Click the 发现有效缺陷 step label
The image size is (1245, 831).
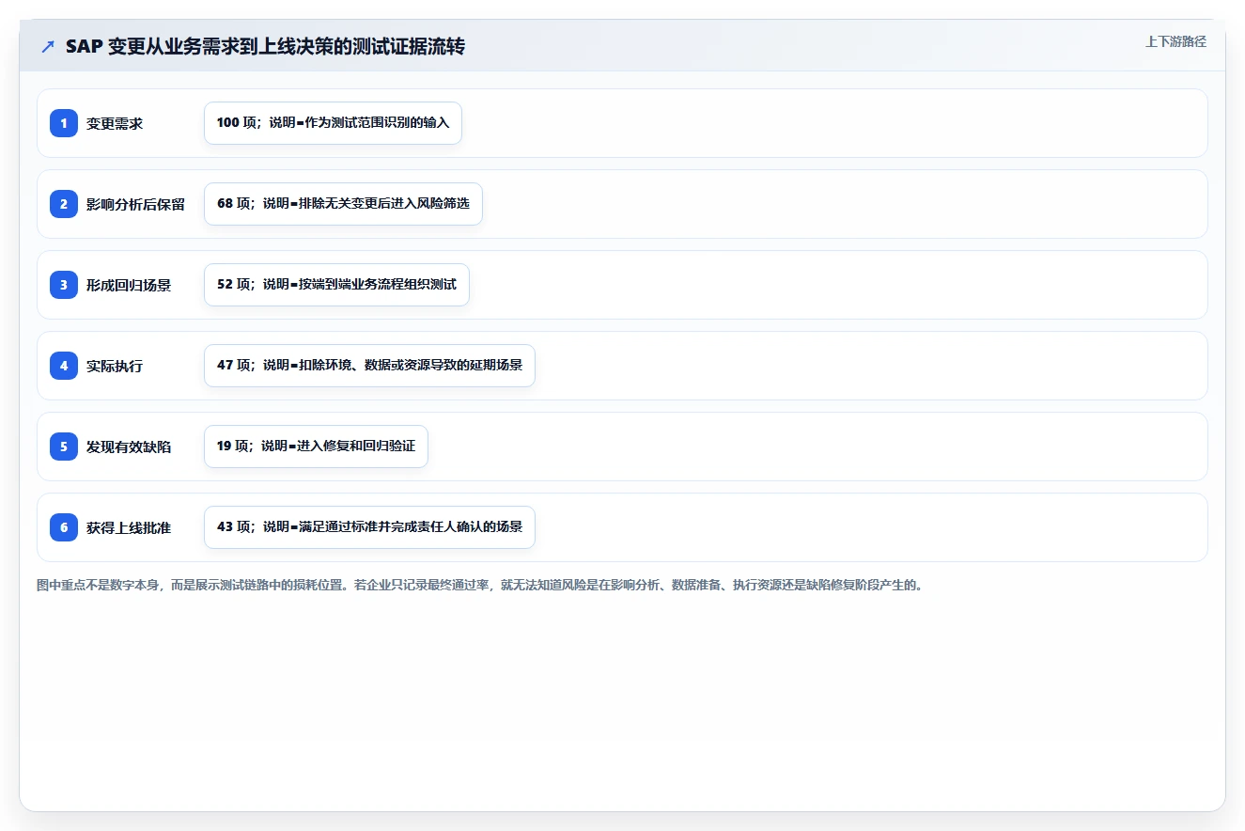point(129,447)
